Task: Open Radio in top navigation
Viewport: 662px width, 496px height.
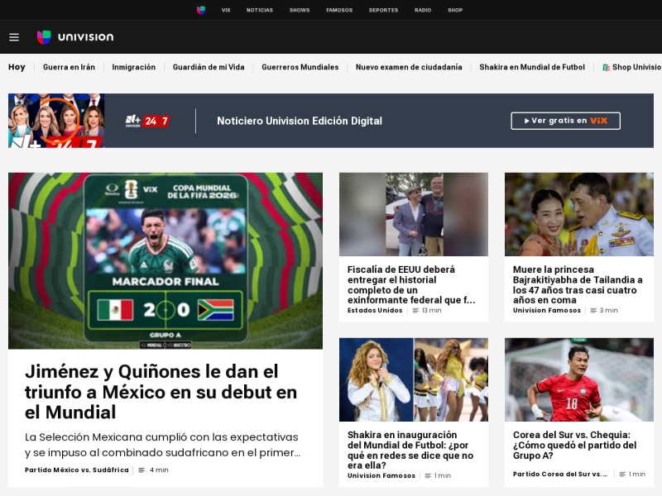Action: click(423, 10)
